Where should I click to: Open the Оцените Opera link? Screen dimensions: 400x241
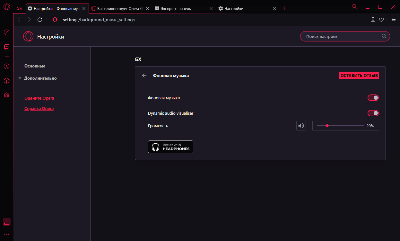(39, 98)
